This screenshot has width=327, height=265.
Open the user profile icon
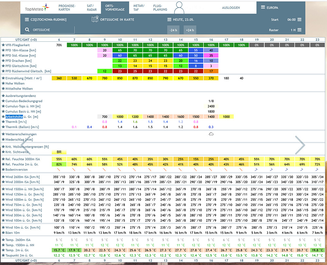pos(179,8)
